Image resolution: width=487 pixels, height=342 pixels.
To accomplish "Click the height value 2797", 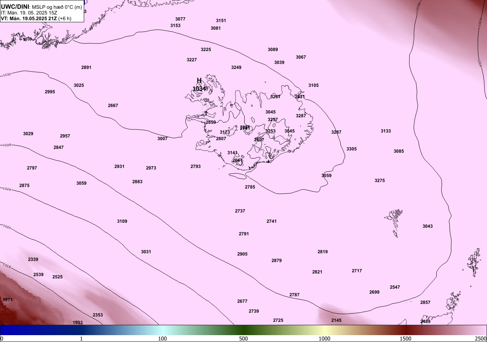I will pyautogui.click(x=32, y=168).
